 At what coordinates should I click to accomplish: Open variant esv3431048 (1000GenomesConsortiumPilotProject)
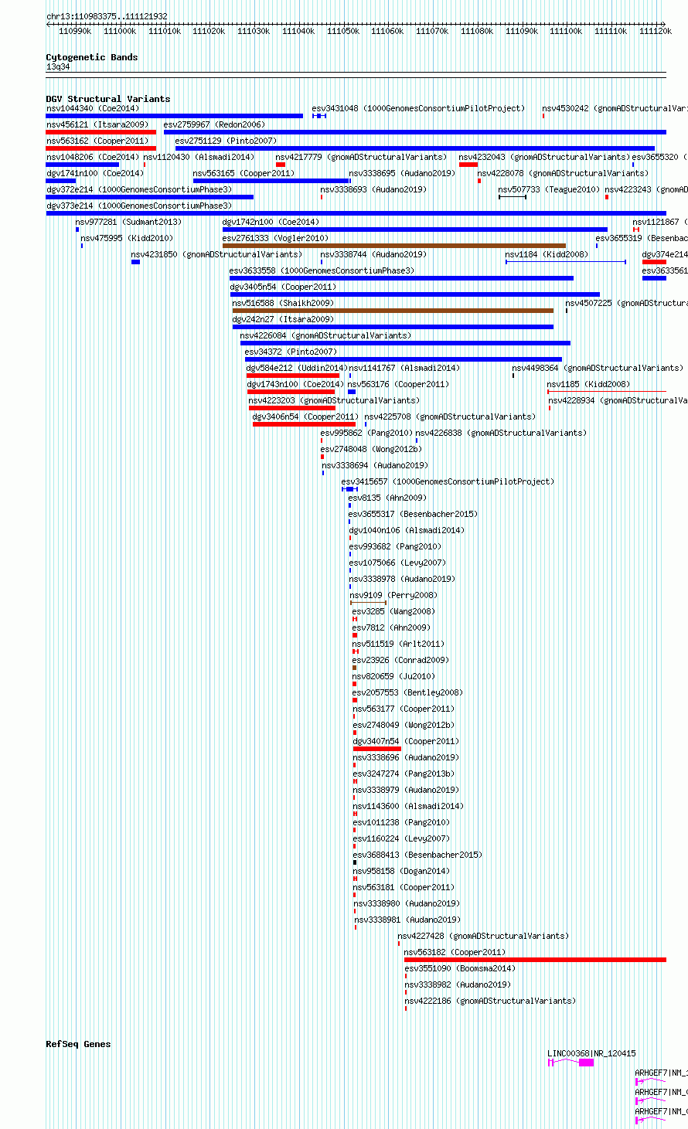tap(418, 108)
